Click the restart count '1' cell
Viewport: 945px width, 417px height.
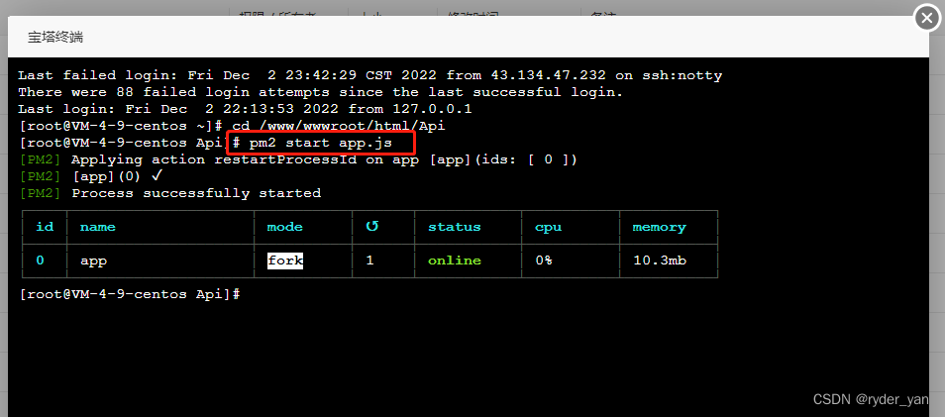(x=370, y=261)
